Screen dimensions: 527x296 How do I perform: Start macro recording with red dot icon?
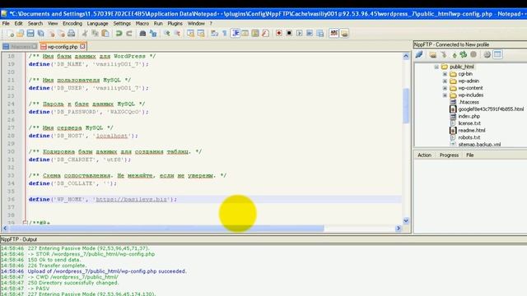pyautogui.click(x=278, y=33)
